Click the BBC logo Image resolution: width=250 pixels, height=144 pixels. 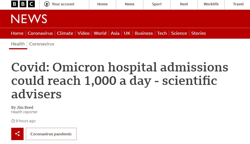point(23,4)
